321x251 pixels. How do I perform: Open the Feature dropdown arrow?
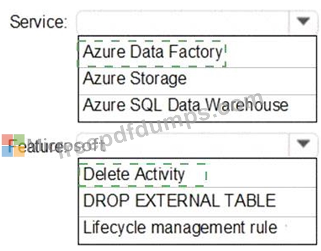tap(304, 143)
